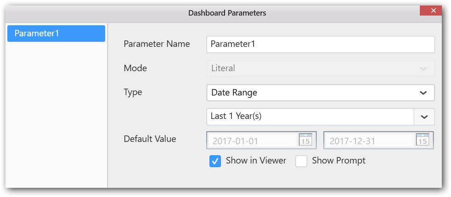This screenshot has width=451, height=197.
Task: Click the Show Prompt label text
Action: (338, 161)
